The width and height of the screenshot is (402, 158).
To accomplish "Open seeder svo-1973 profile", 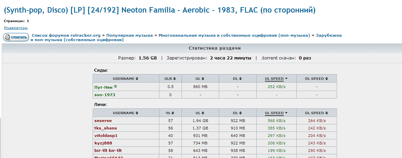I will point(105,95).
